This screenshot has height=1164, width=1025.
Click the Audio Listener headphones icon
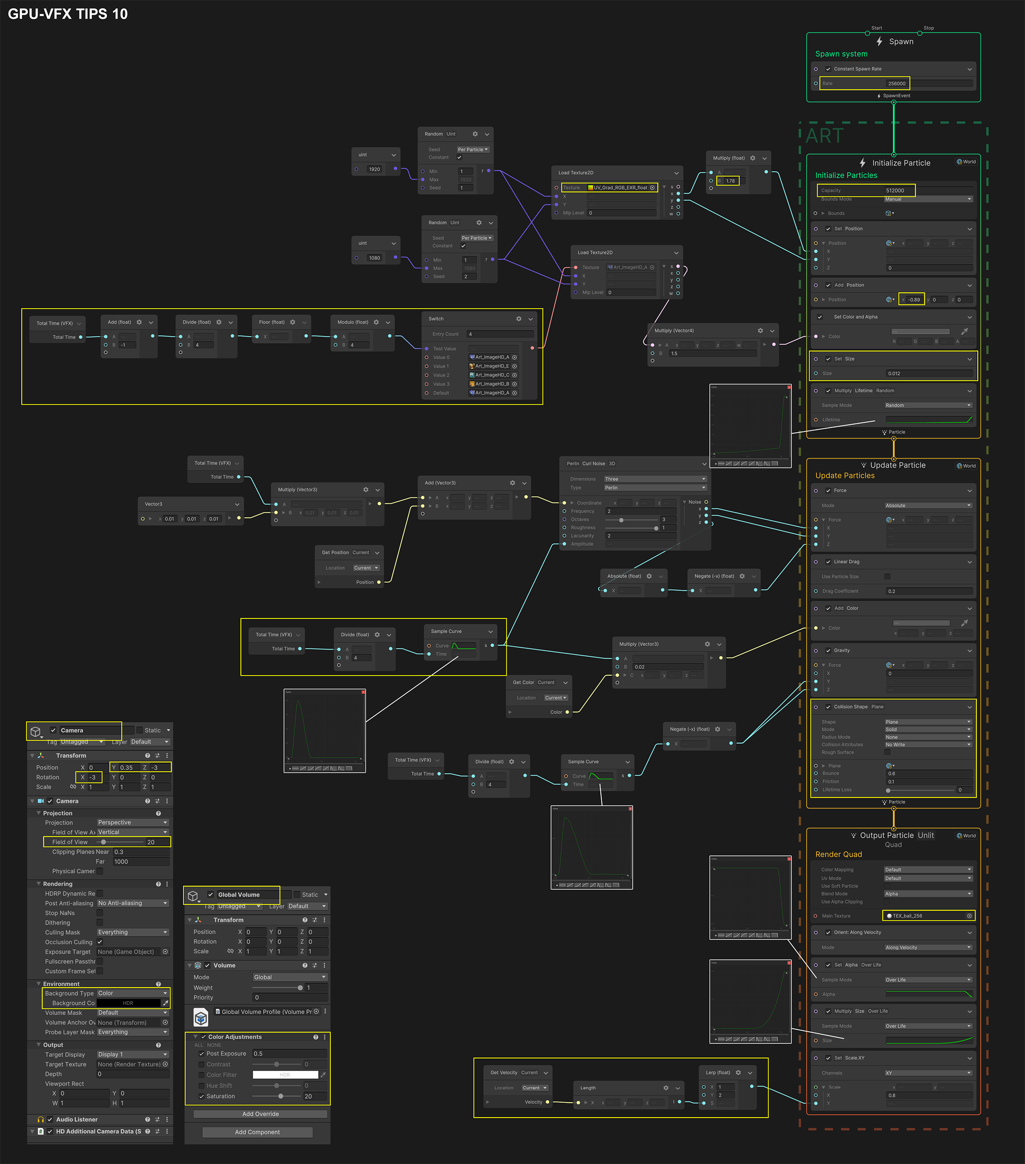(x=40, y=1119)
